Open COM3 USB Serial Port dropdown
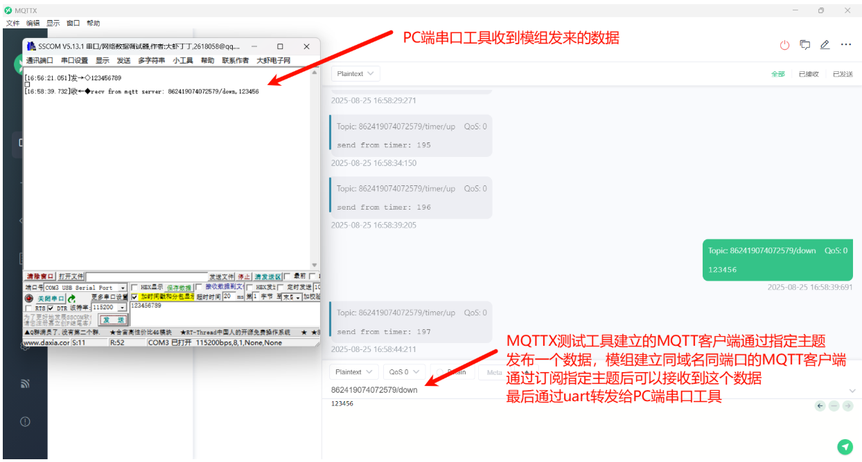The height and width of the screenshot is (462, 862). pyautogui.click(x=123, y=288)
